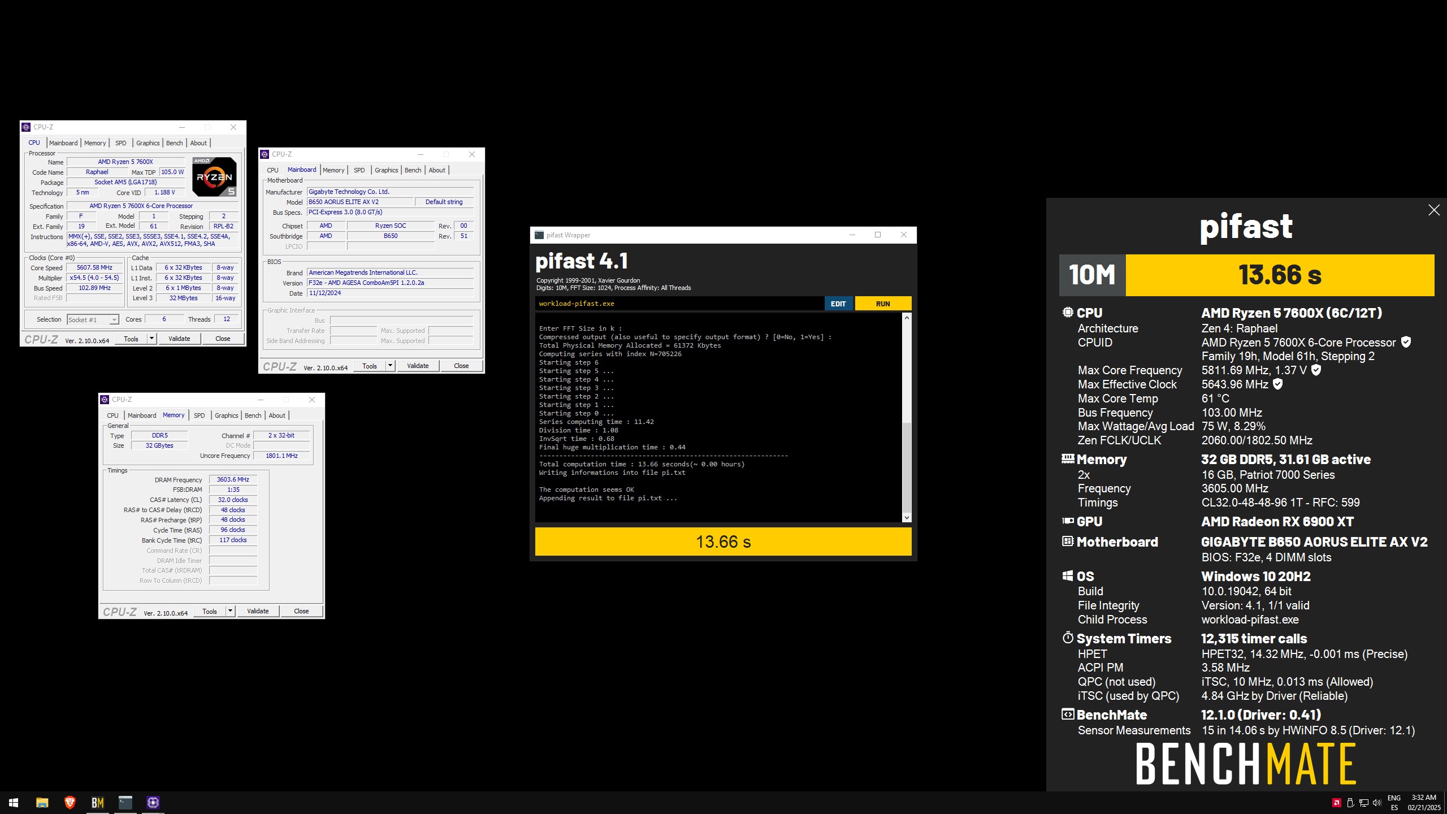
Task: Click Close button in the CPU-Z CPU window
Action: pos(223,339)
